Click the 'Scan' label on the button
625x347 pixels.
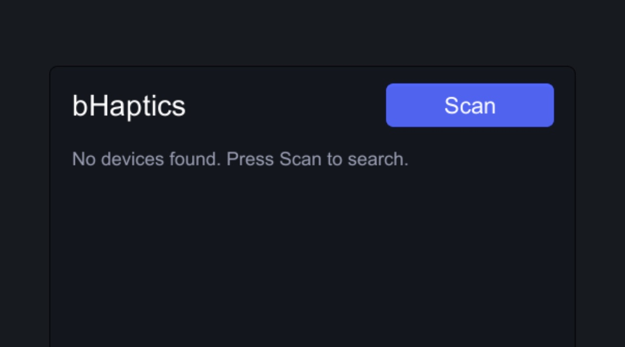[470, 106]
